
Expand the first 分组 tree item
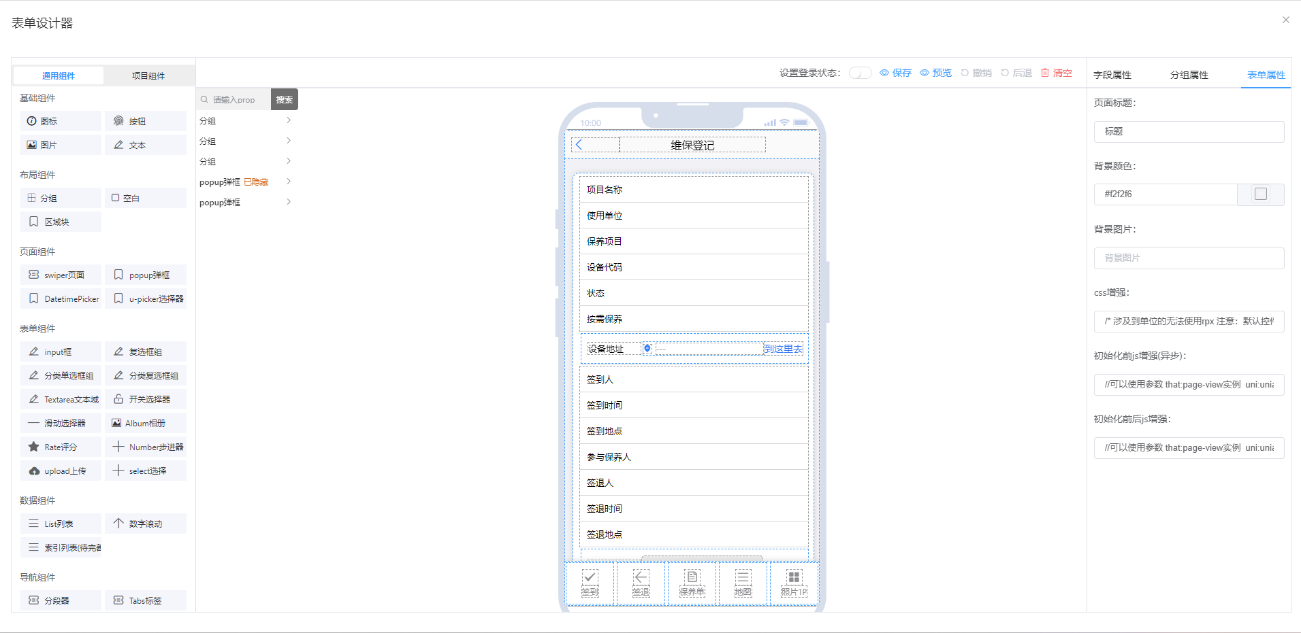coord(289,120)
